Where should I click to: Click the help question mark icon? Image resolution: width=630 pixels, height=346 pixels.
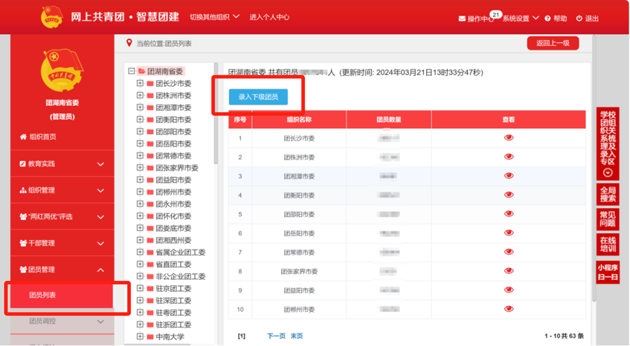(548, 18)
